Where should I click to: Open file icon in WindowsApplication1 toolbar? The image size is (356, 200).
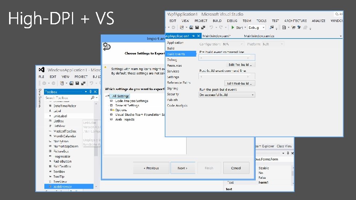(x=71, y=83)
